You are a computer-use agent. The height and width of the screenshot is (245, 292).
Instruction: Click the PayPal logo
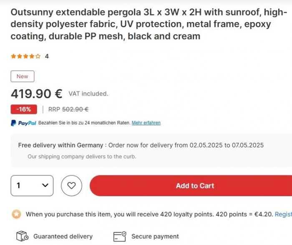[x=23, y=123]
